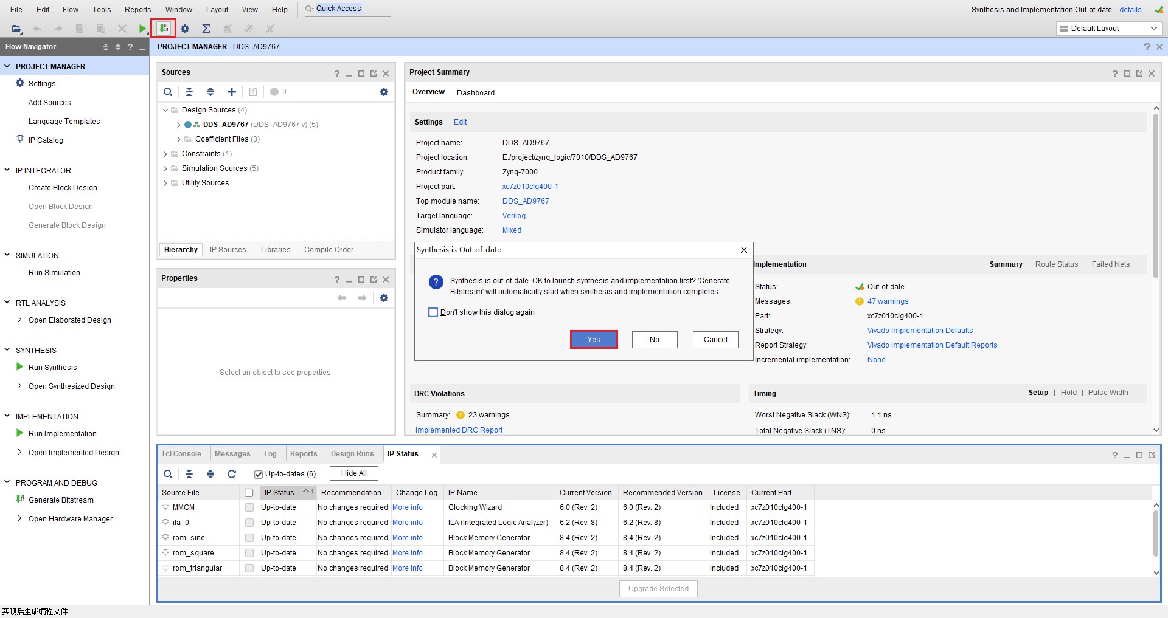1168x618 pixels.
Task: Collapse all rows in IP Status
Action: coord(189,474)
